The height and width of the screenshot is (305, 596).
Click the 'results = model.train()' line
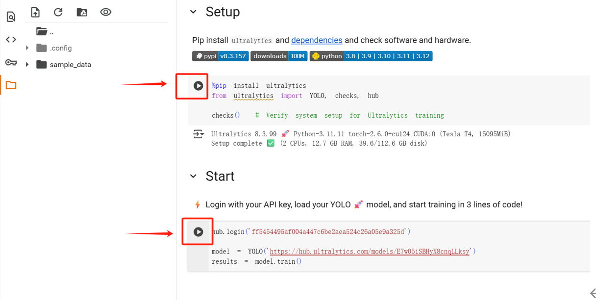tap(257, 261)
